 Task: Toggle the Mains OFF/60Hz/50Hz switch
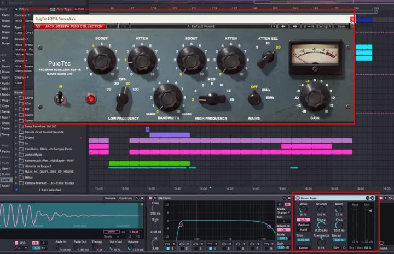[253, 98]
